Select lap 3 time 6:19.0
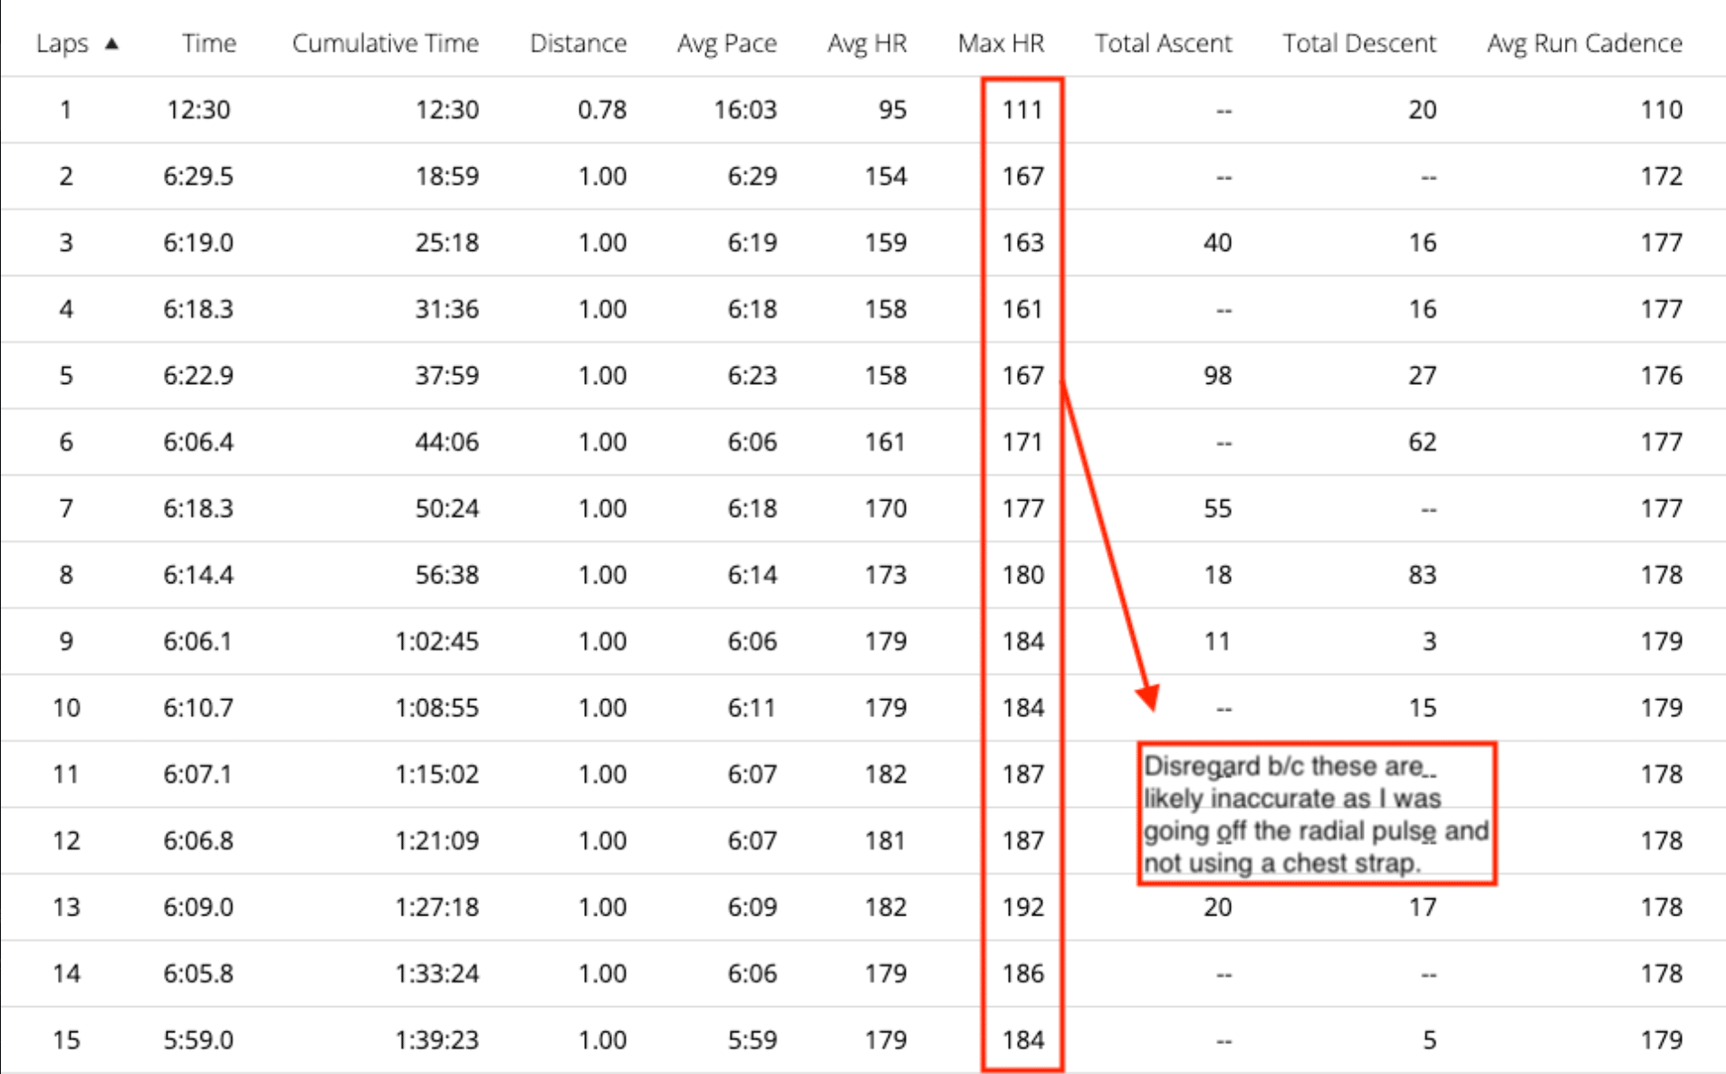This screenshot has width=1726, height=1074. 198,243
